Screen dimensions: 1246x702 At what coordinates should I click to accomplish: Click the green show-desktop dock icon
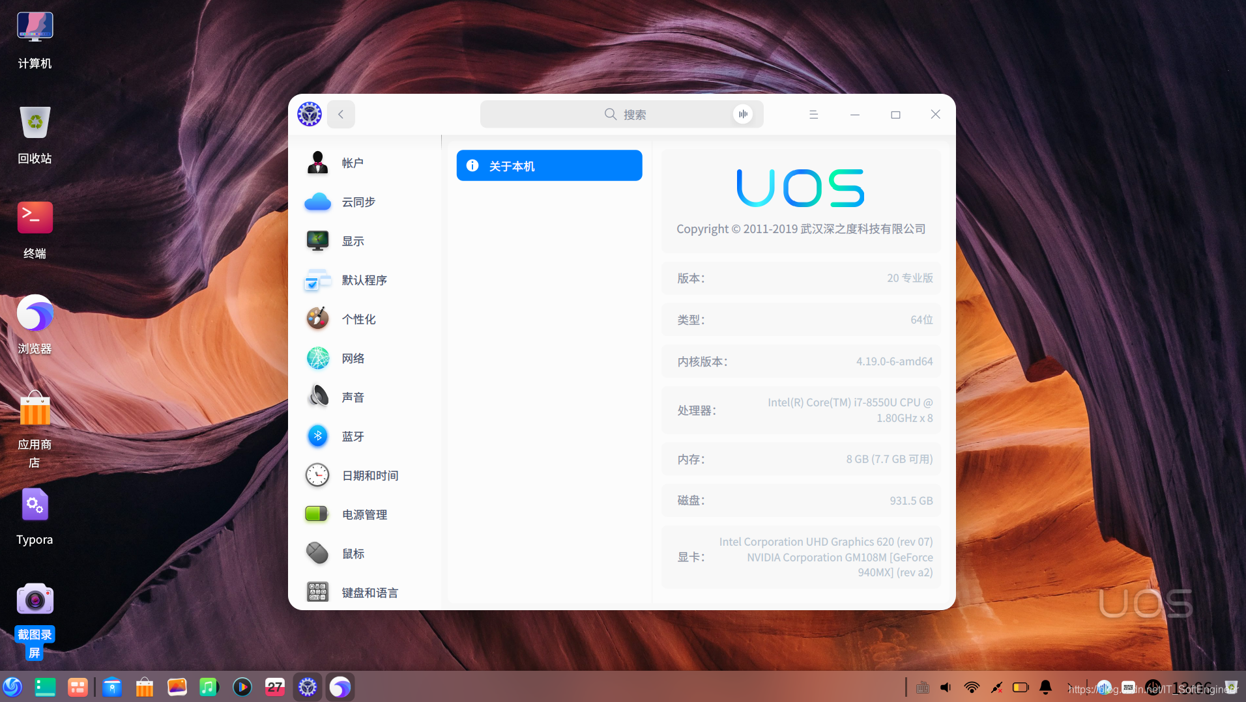(45, 687)
